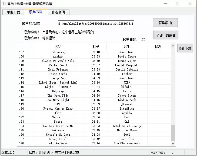Click the artist Timeflies
The image size is (197, 156).
point(127,109)
